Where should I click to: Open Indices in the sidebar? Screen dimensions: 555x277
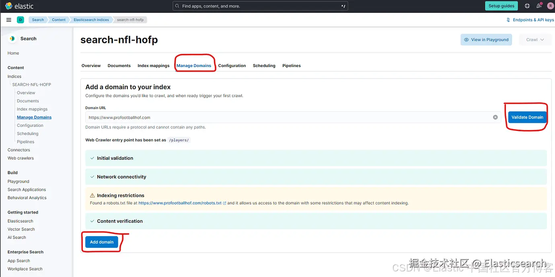pos(14,76)
